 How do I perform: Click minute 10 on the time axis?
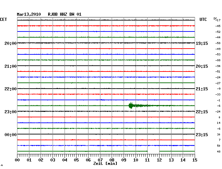coord(136,160)
